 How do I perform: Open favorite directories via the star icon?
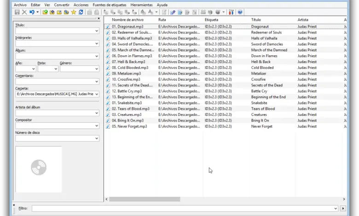(x=74, y=12)
